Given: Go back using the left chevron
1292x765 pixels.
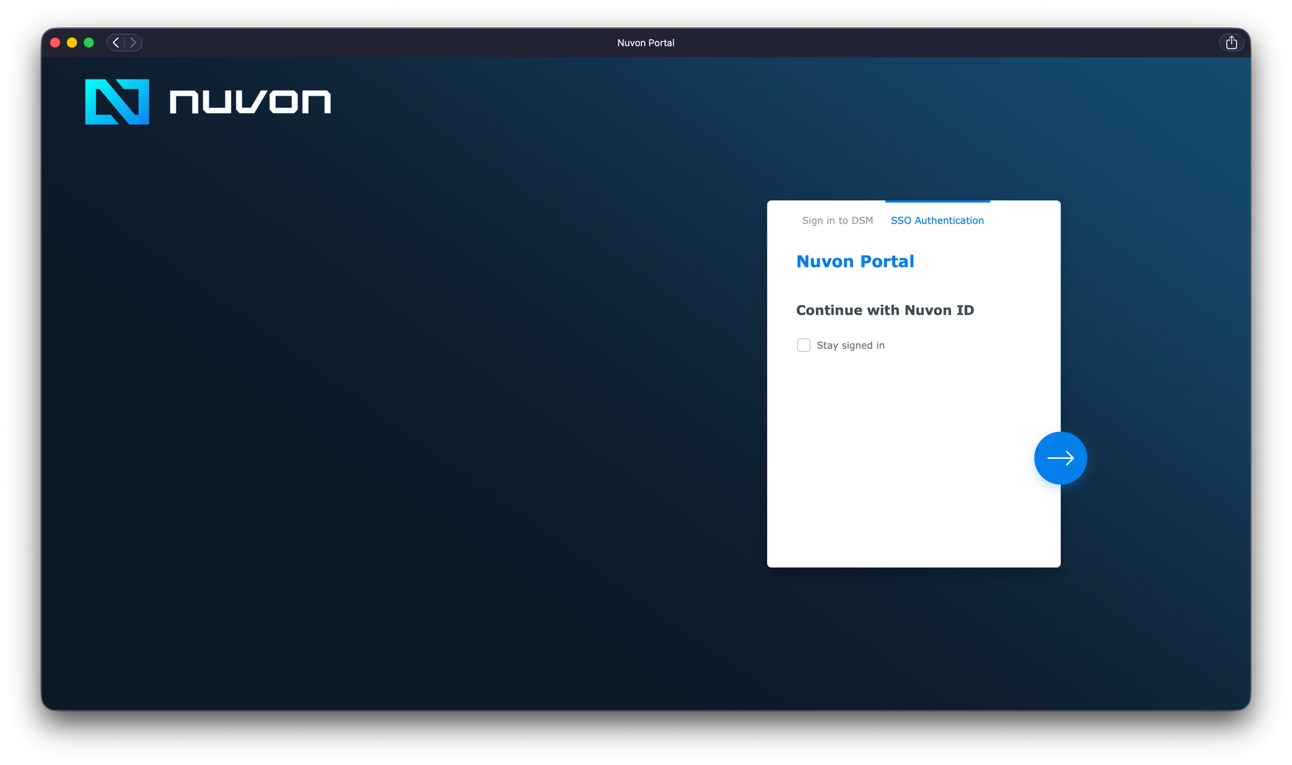Looking at the screenshot, I should click(x=116, y=43).
